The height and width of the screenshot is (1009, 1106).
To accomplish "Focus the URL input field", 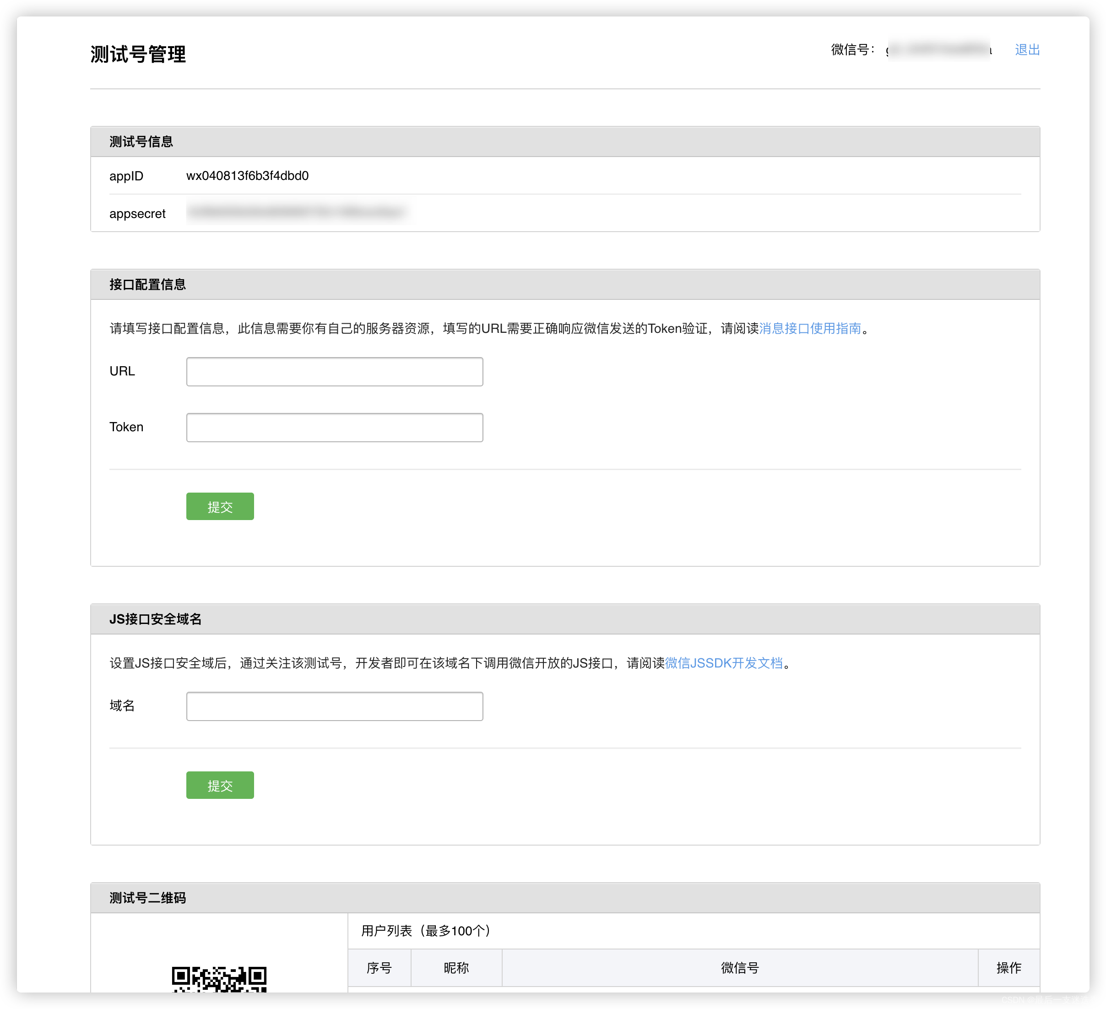I will [x=335, y=371].
